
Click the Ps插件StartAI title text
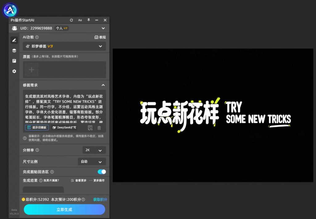tap(22, 20)
